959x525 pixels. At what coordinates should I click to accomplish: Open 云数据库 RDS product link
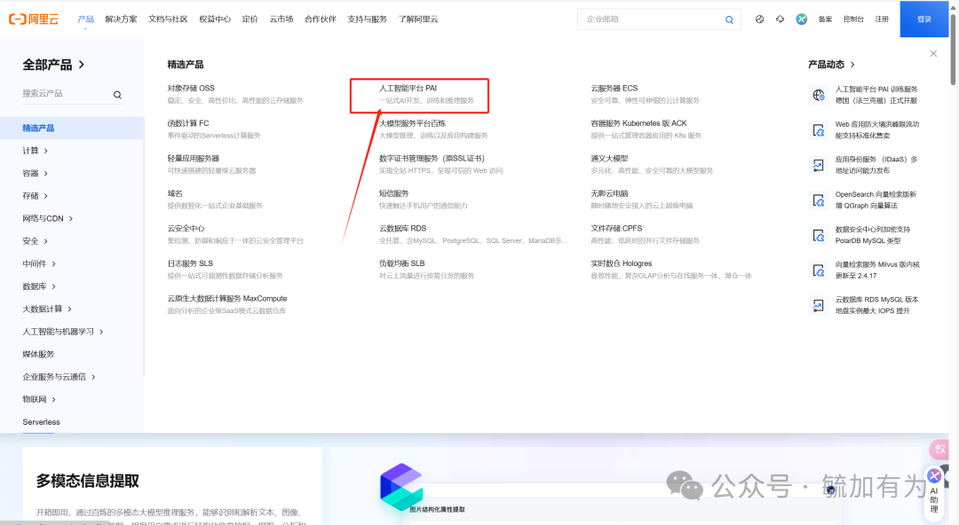(402, 229)
